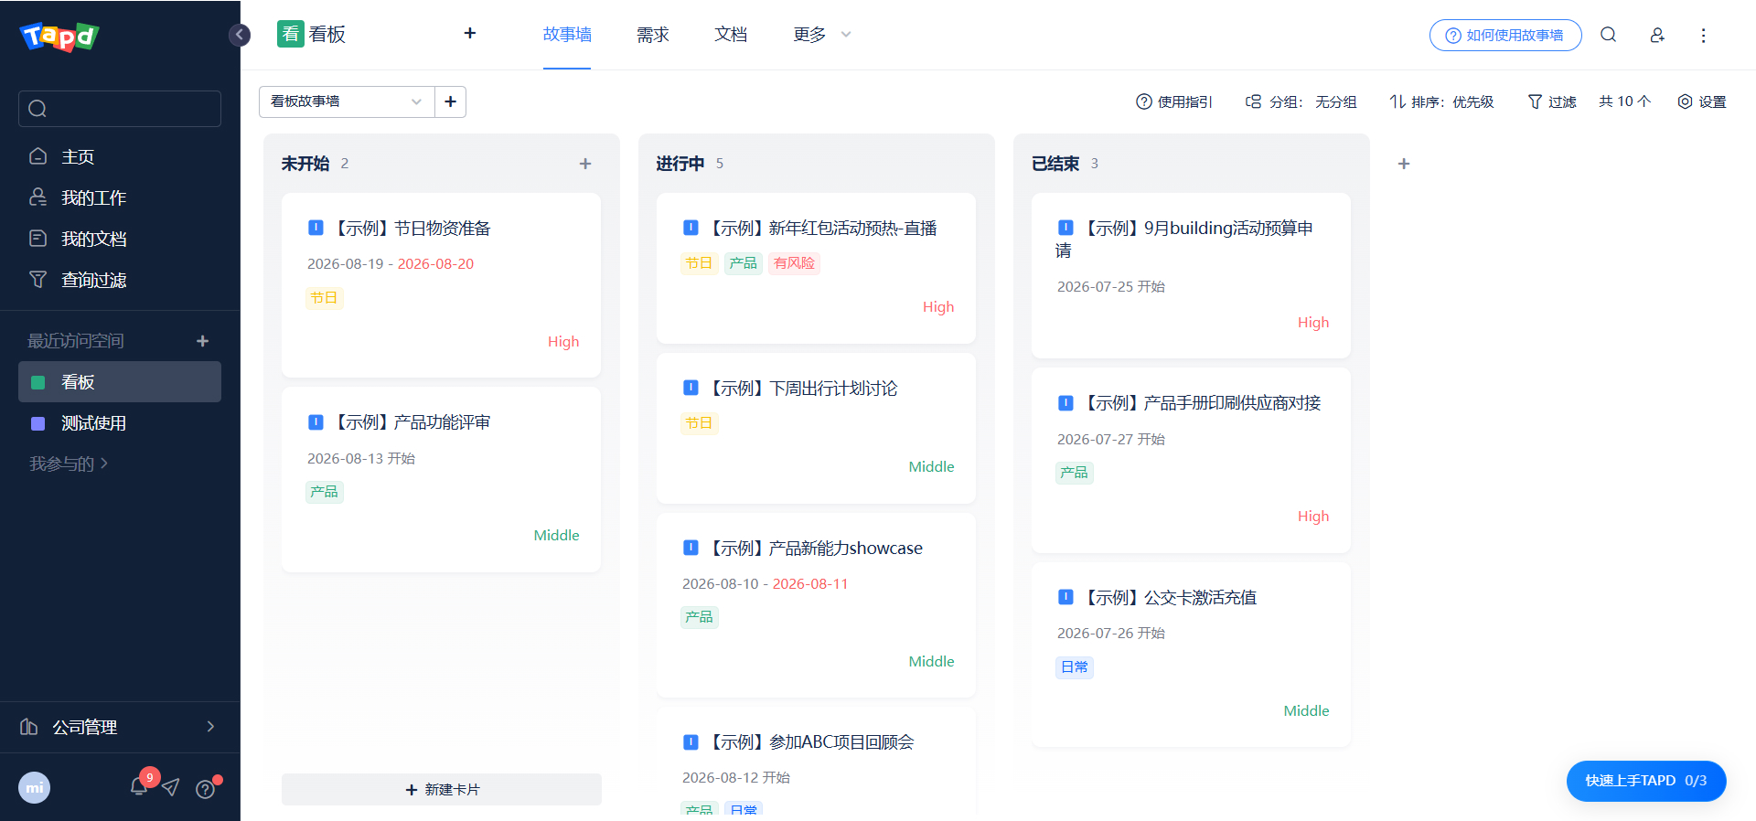Open 我的文档 in sidebar
Image resolution: width=1756 pixels, height=821 pixels.
tap(120, 239)
